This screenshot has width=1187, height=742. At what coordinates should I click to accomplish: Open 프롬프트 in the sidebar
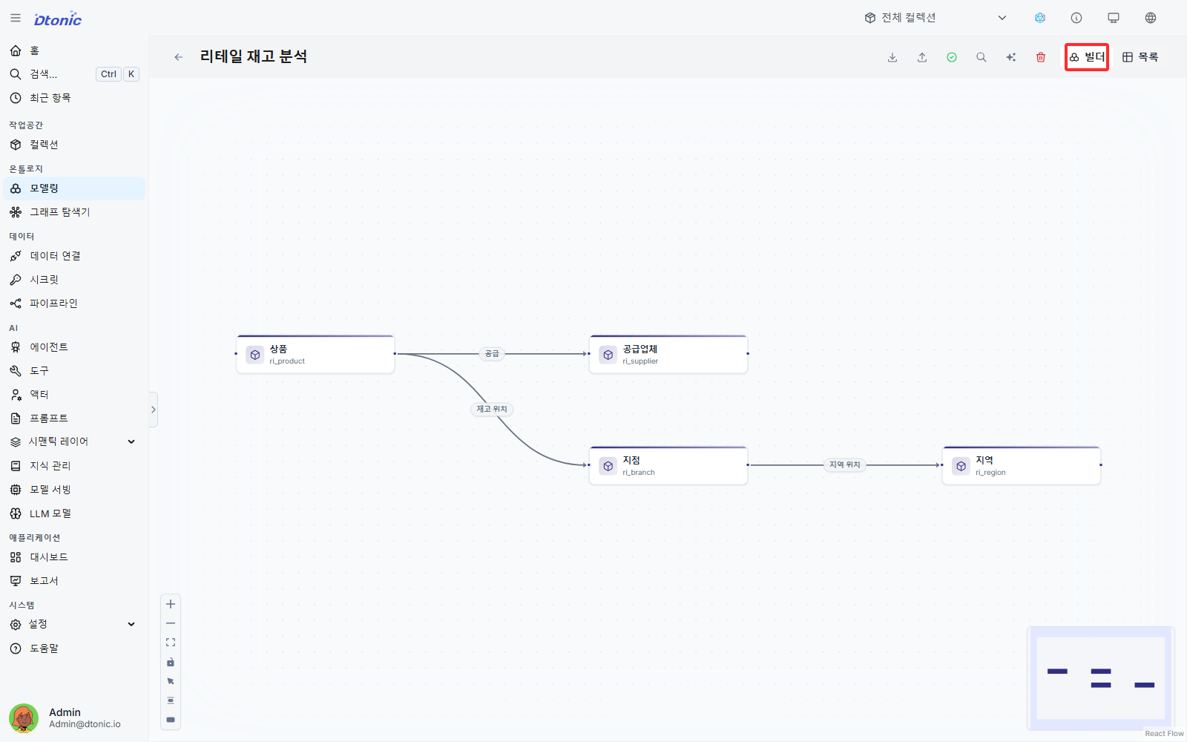pyautogui.click(x=74, y=418)
